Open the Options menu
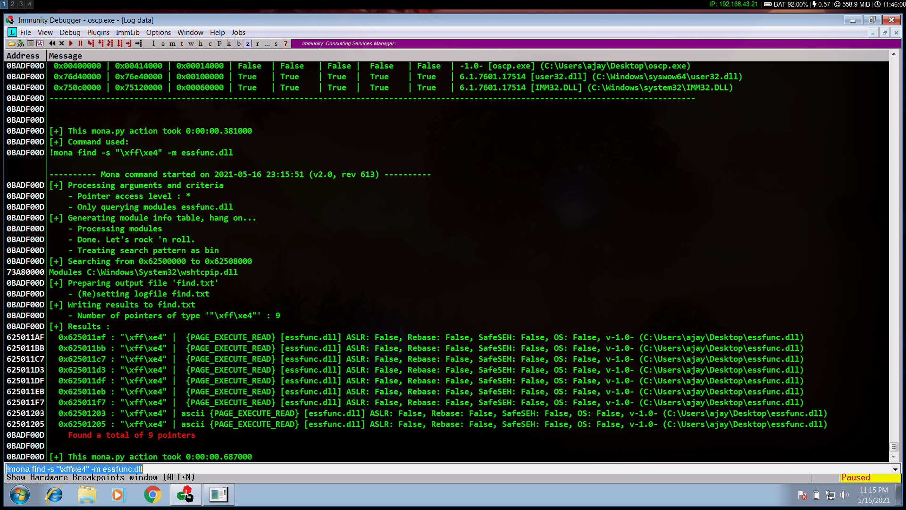 pos(159,32)
